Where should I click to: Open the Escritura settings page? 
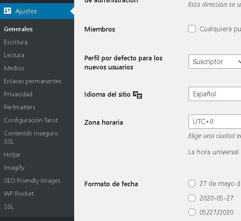[x=16, y=42]
